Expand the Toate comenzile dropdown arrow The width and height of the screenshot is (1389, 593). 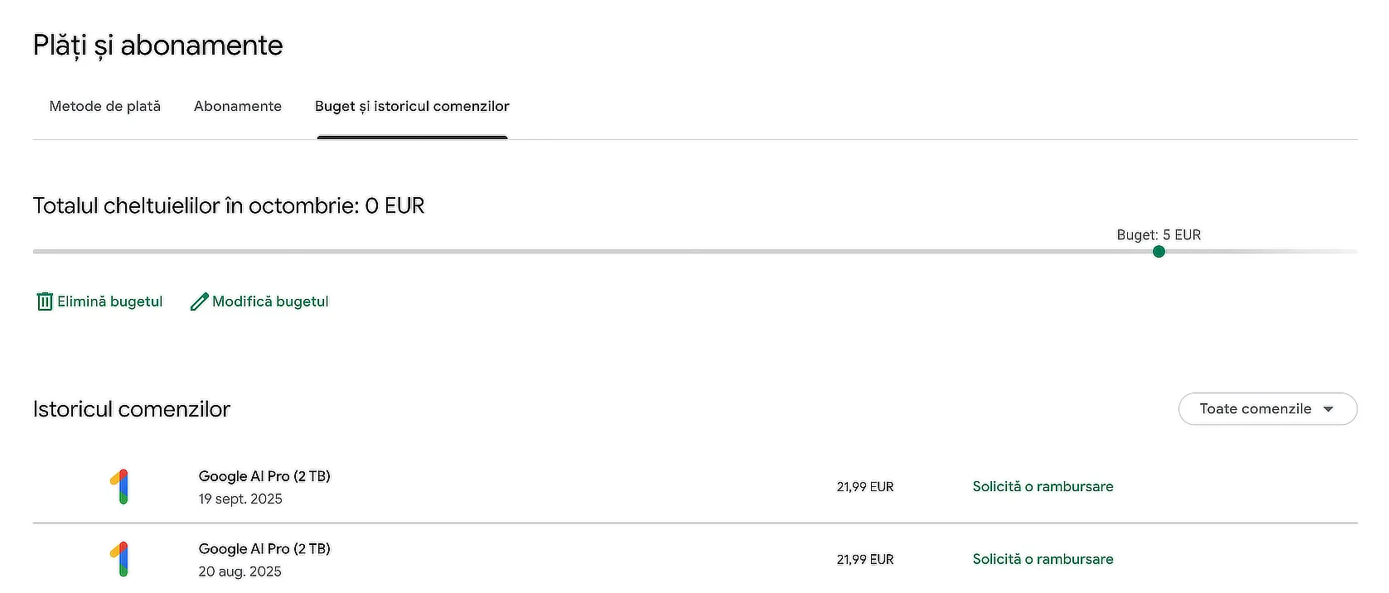coord(1329,409)
